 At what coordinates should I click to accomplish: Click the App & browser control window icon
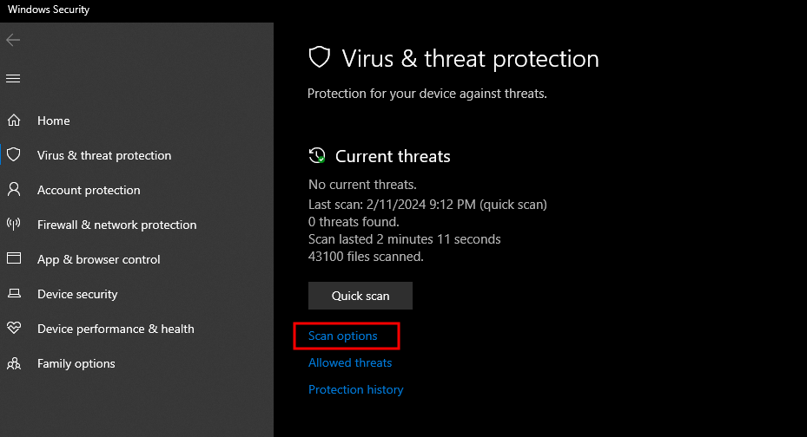pos(14,259)
